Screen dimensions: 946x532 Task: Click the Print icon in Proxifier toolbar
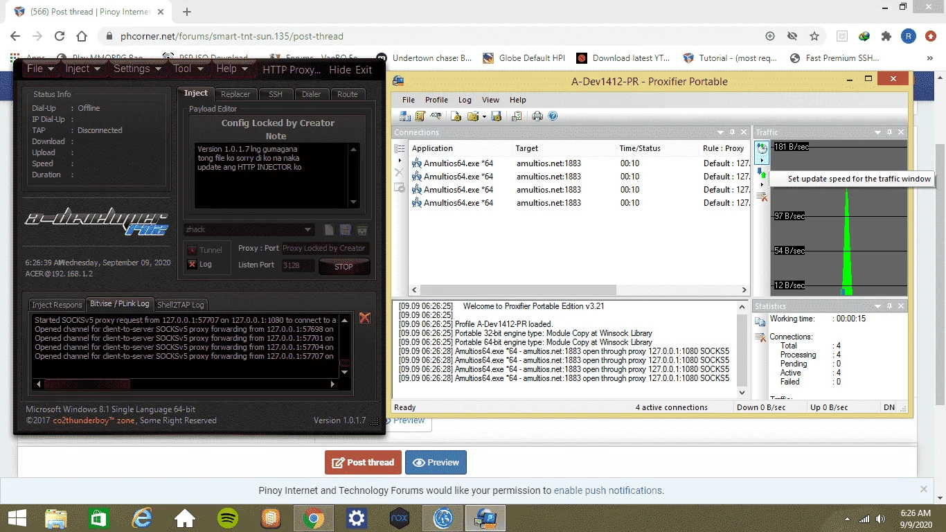(x=537, y=116)
